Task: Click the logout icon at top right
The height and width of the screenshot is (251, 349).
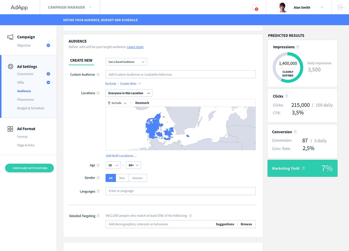Action: 340,7
